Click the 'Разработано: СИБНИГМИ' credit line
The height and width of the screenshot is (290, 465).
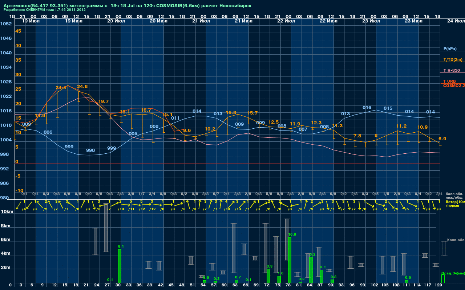point(45,10)
